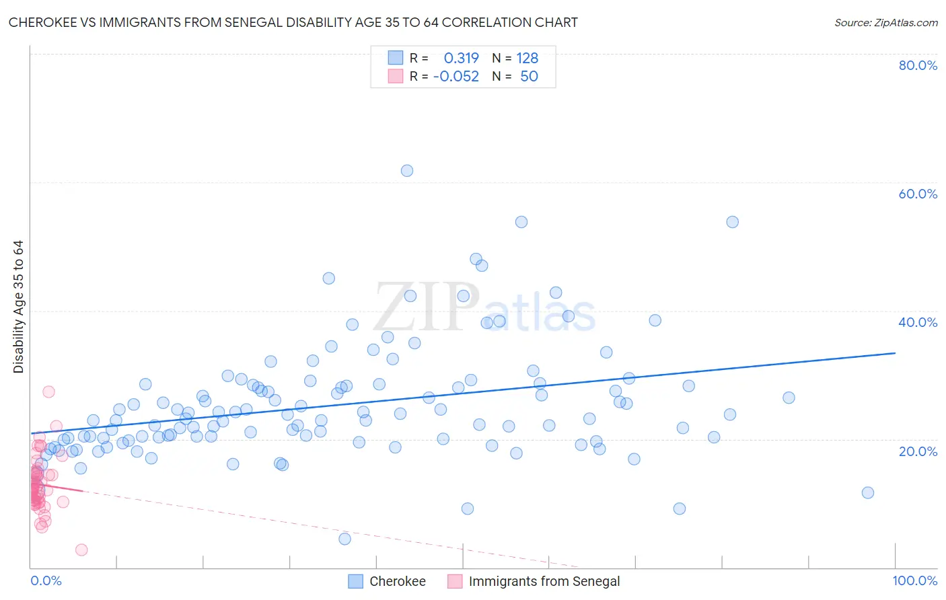Select the Immigrants from Senegal legend label
Screen dimensions: 946x600
click(x=544, y=581)
